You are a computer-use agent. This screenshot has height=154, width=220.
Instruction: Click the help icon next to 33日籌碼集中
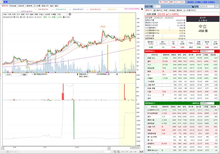tap(169, 28)
